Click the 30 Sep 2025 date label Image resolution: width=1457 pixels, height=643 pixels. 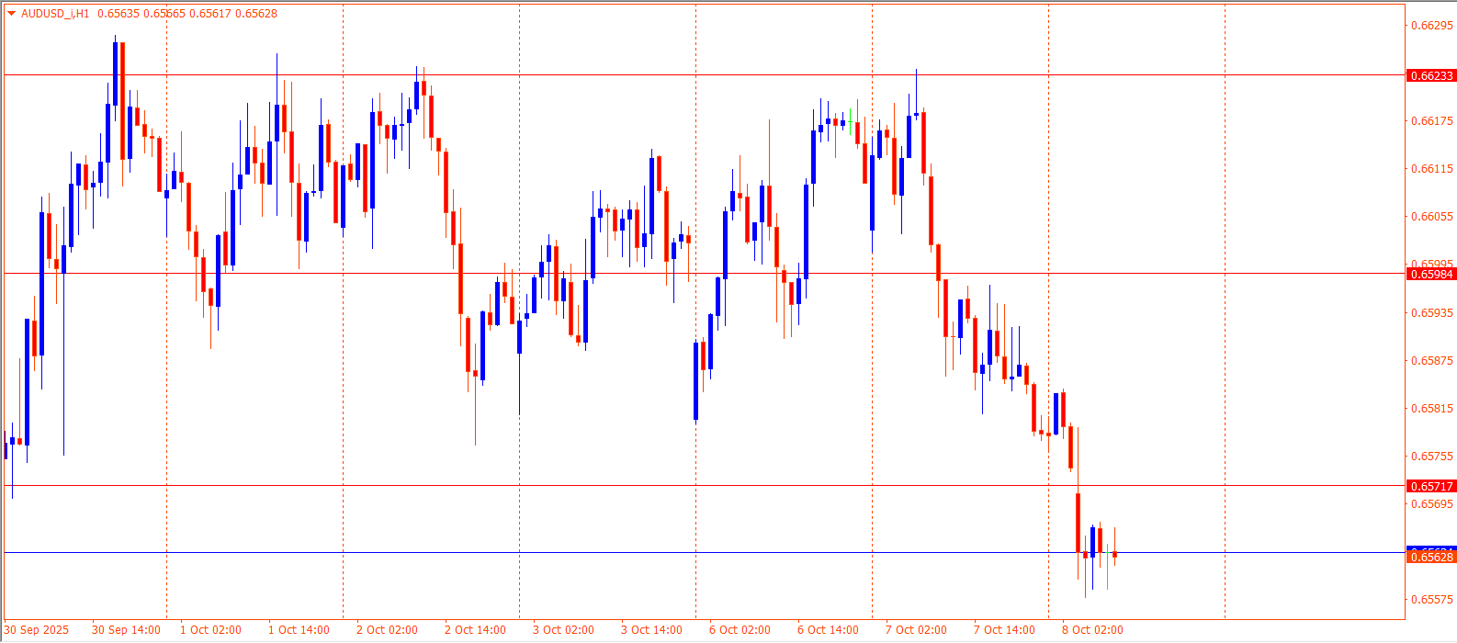tap(37, 630)
